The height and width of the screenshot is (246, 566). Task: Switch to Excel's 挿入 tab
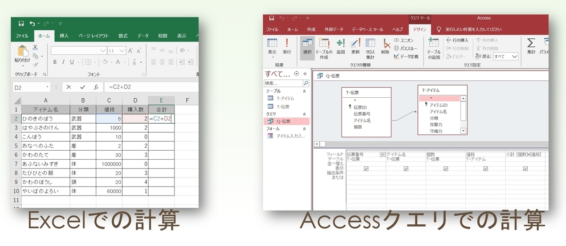[64, 36]
